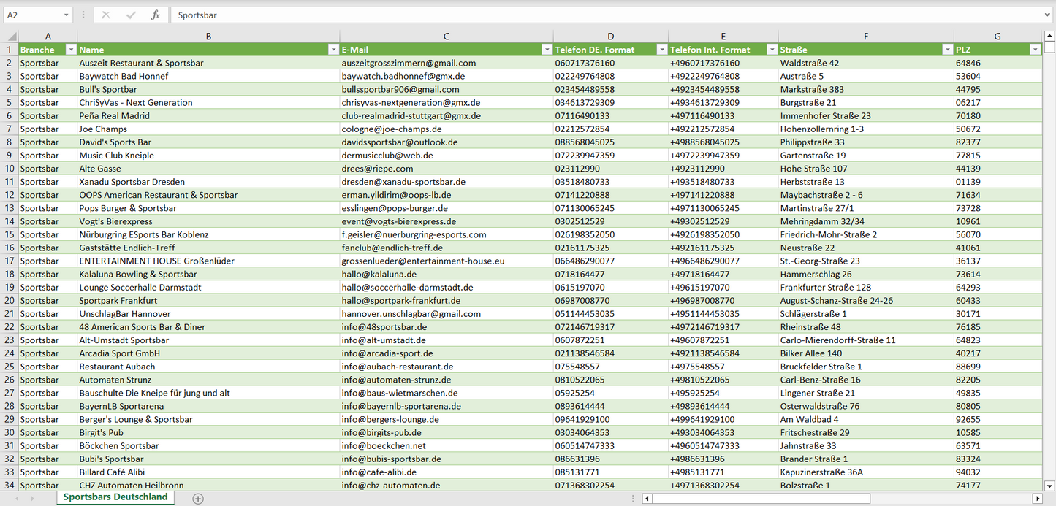Add a new sheet with plus icon
This screenshot has width=1056, height=506.
point(198,498)
